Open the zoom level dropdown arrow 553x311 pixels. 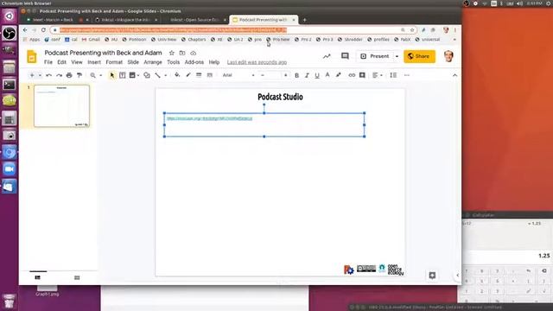(100, 75)
